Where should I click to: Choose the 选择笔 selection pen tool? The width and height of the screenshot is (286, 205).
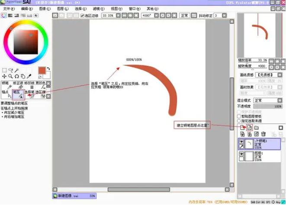[29, 94]
